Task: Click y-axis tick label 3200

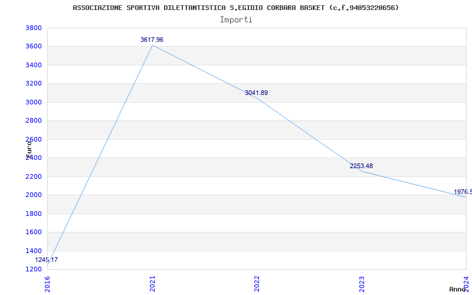Action: [x=34, y=84]
